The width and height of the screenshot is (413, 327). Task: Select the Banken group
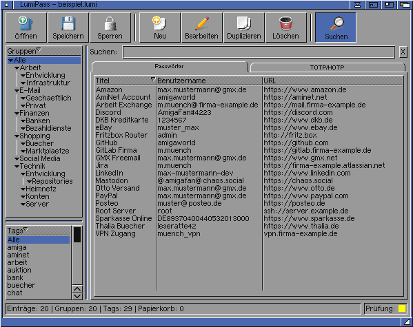click(x=38, y=120)
